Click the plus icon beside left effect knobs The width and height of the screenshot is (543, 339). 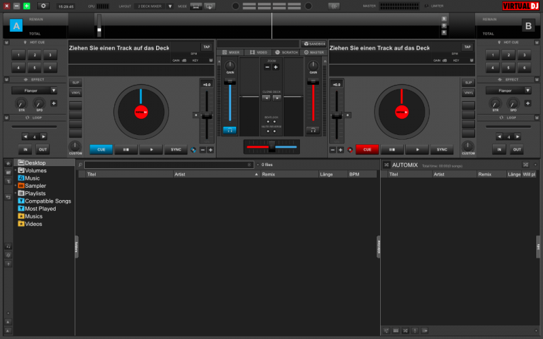pyautogui.click(x=54, y=103)
